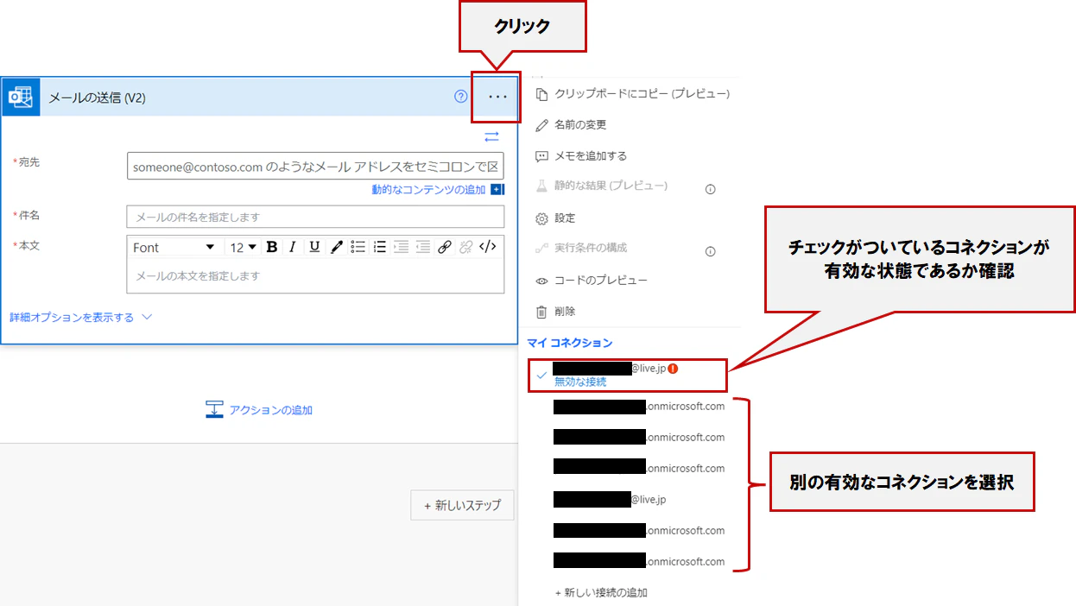Toggle underline formatting in the body toolbar
1076x606 pixels.
click(x=314, y=247)
